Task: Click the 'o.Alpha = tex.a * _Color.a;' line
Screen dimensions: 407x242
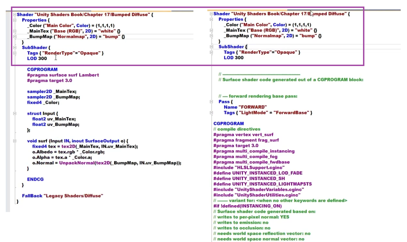Action: pyautogui.click(x=62, y=157)
